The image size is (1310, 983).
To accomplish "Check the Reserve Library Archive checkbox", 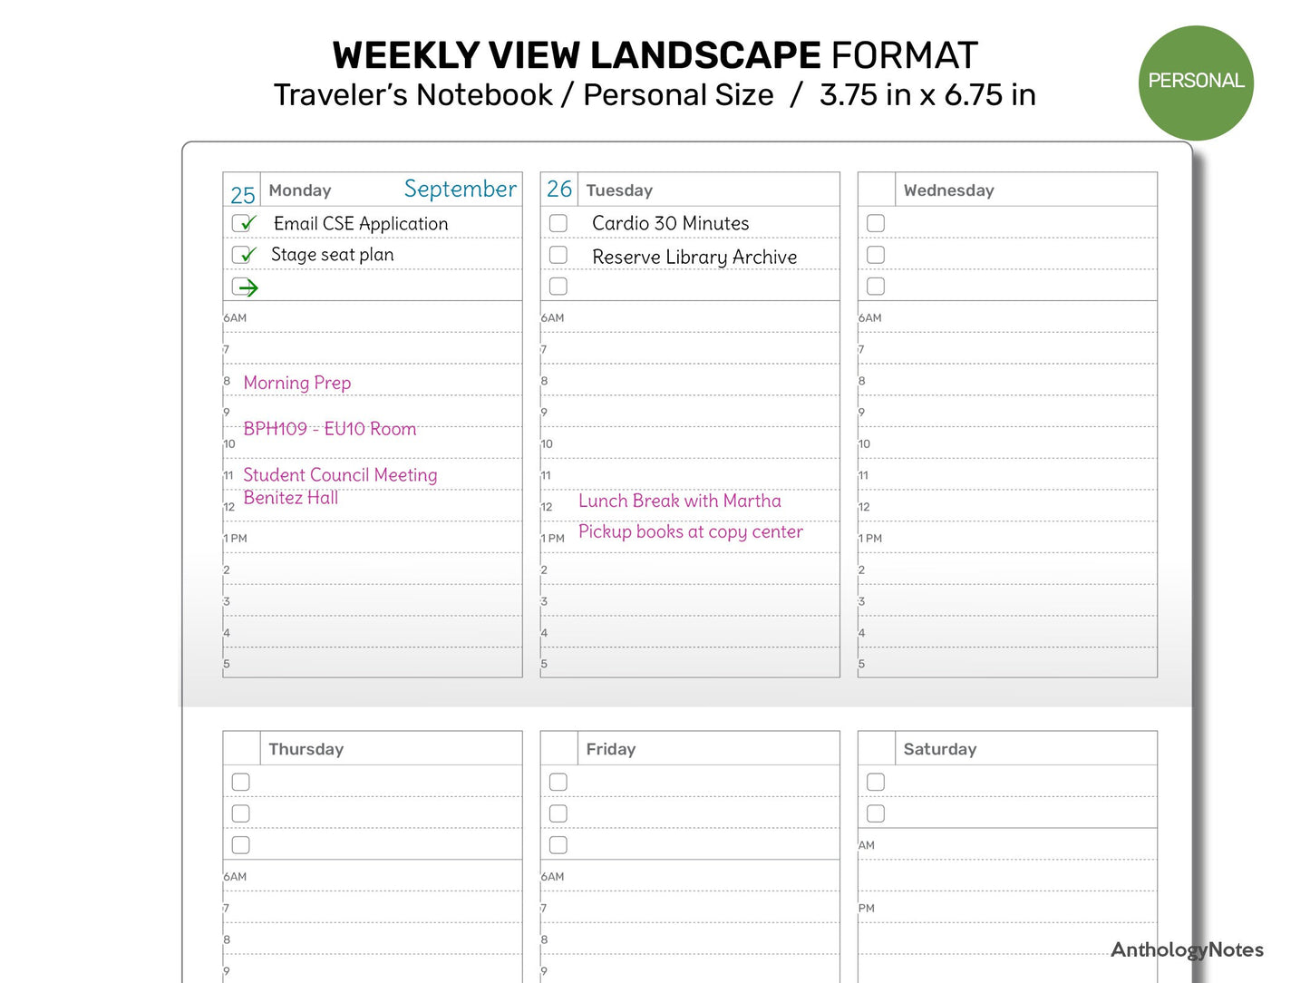I will tap(558, 255).
